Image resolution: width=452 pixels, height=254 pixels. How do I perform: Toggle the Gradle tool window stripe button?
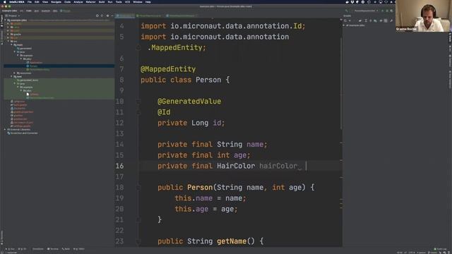point(450,37)
